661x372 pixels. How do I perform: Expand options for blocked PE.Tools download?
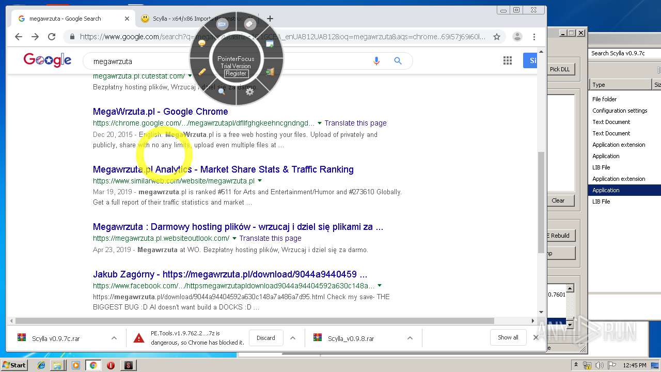pyautogui.click(x=293, y=338)
